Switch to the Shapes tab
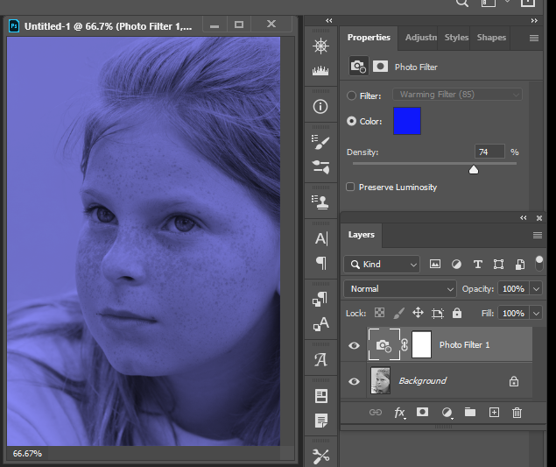 click(x=491, y=38)
